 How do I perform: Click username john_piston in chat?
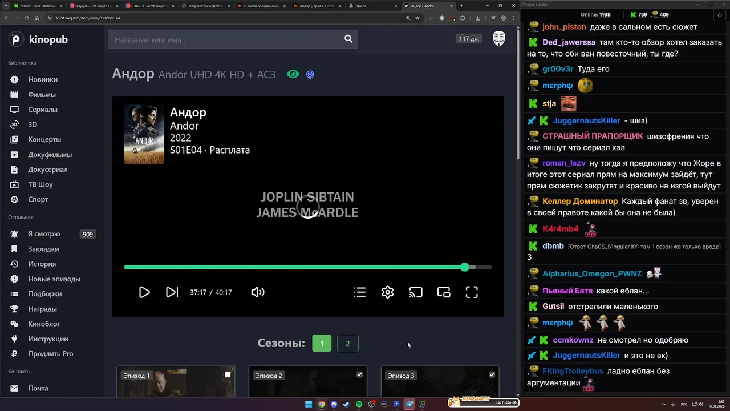click(564, 27)
